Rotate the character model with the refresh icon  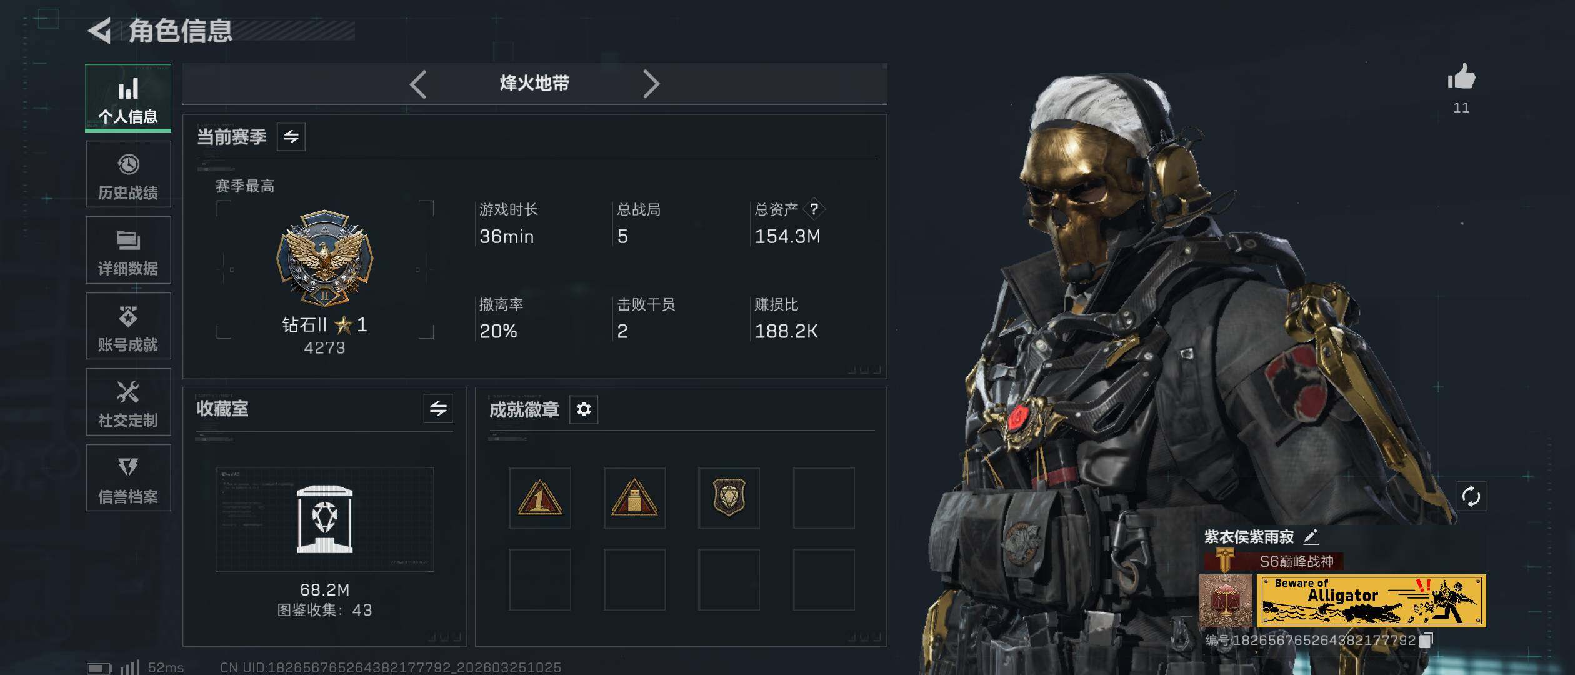tap(1471, 497)
